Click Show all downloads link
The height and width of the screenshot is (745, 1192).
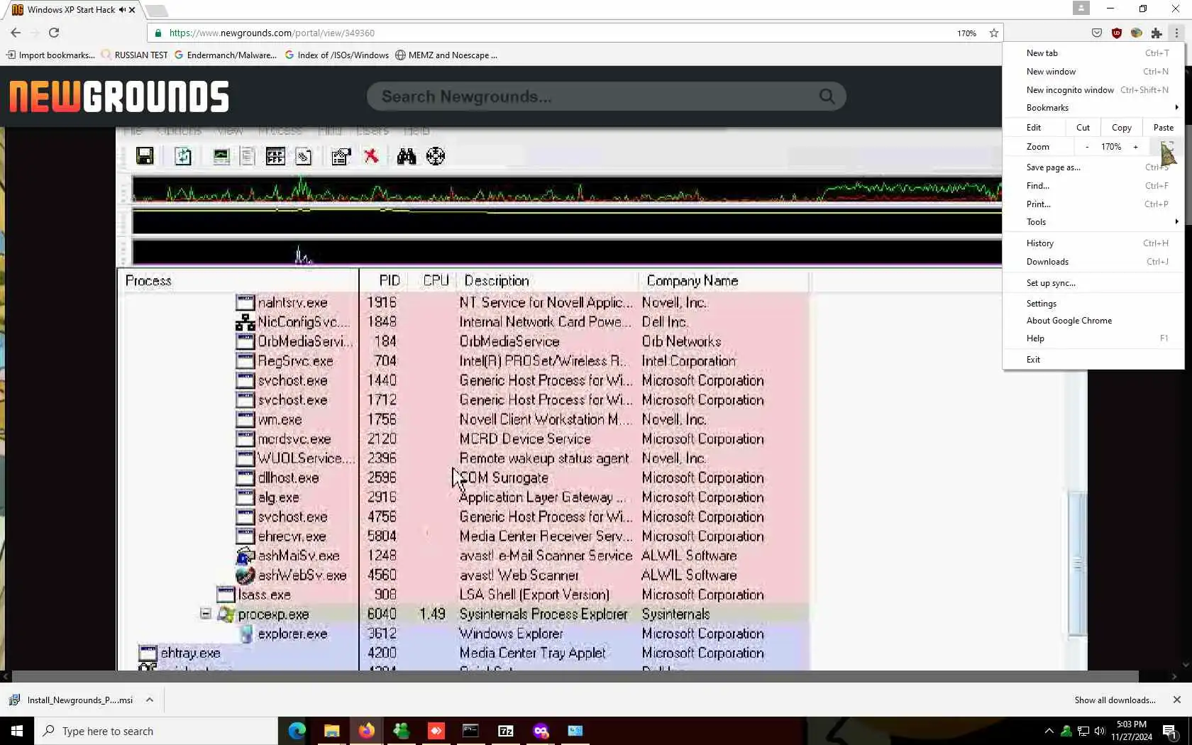[1115, 700]
